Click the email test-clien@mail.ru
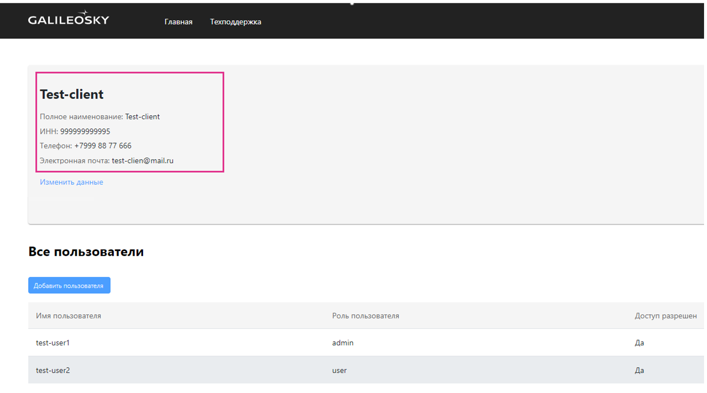Image resolution: width=707 pixels, height=393 pixels. (x=143, y=161)
